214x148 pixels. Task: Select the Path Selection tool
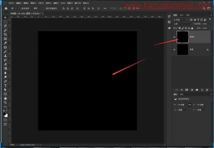tap(5, 90)
